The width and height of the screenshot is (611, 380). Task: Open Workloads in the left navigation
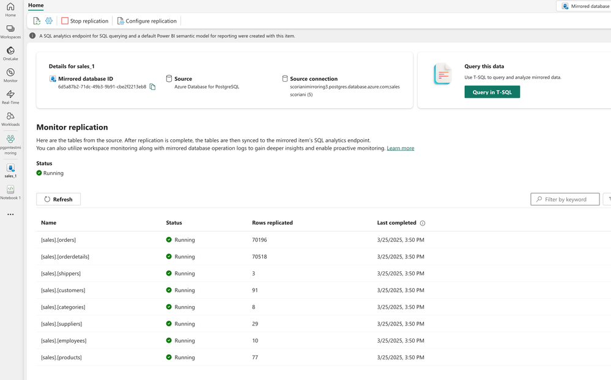tap(10, 119)
